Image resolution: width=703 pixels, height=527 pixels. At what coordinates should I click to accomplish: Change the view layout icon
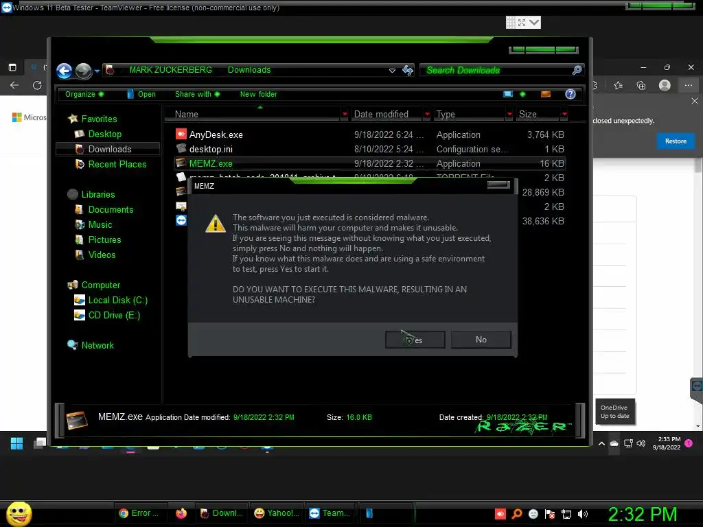508,94
